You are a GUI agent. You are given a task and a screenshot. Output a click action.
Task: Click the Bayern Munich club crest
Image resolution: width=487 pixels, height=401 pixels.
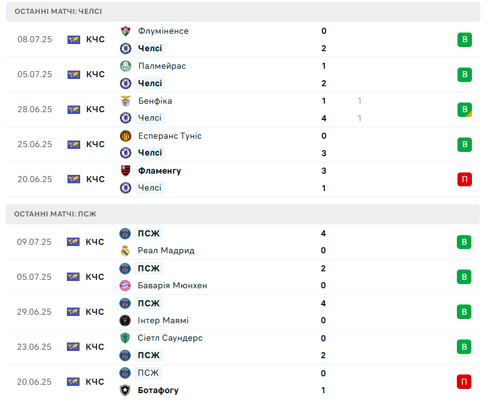(x=125, y=285)
